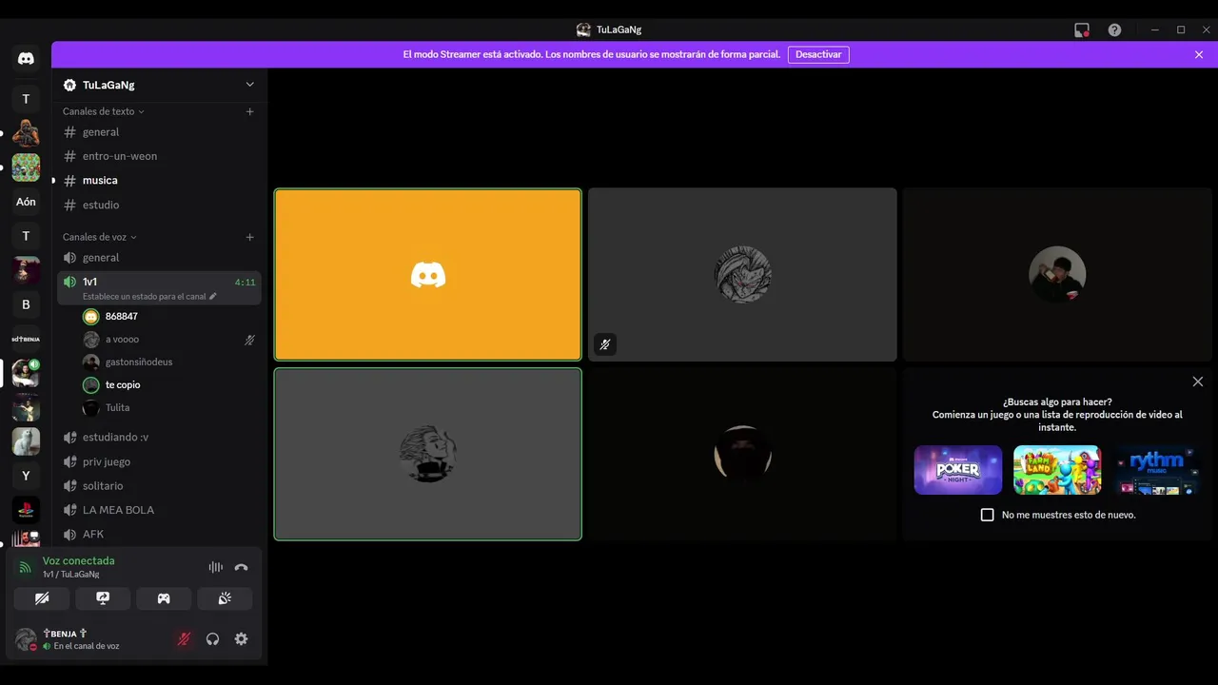Open the top T server icon
The width and height of the screenshot is (1218, 685).
click(26, 99)
